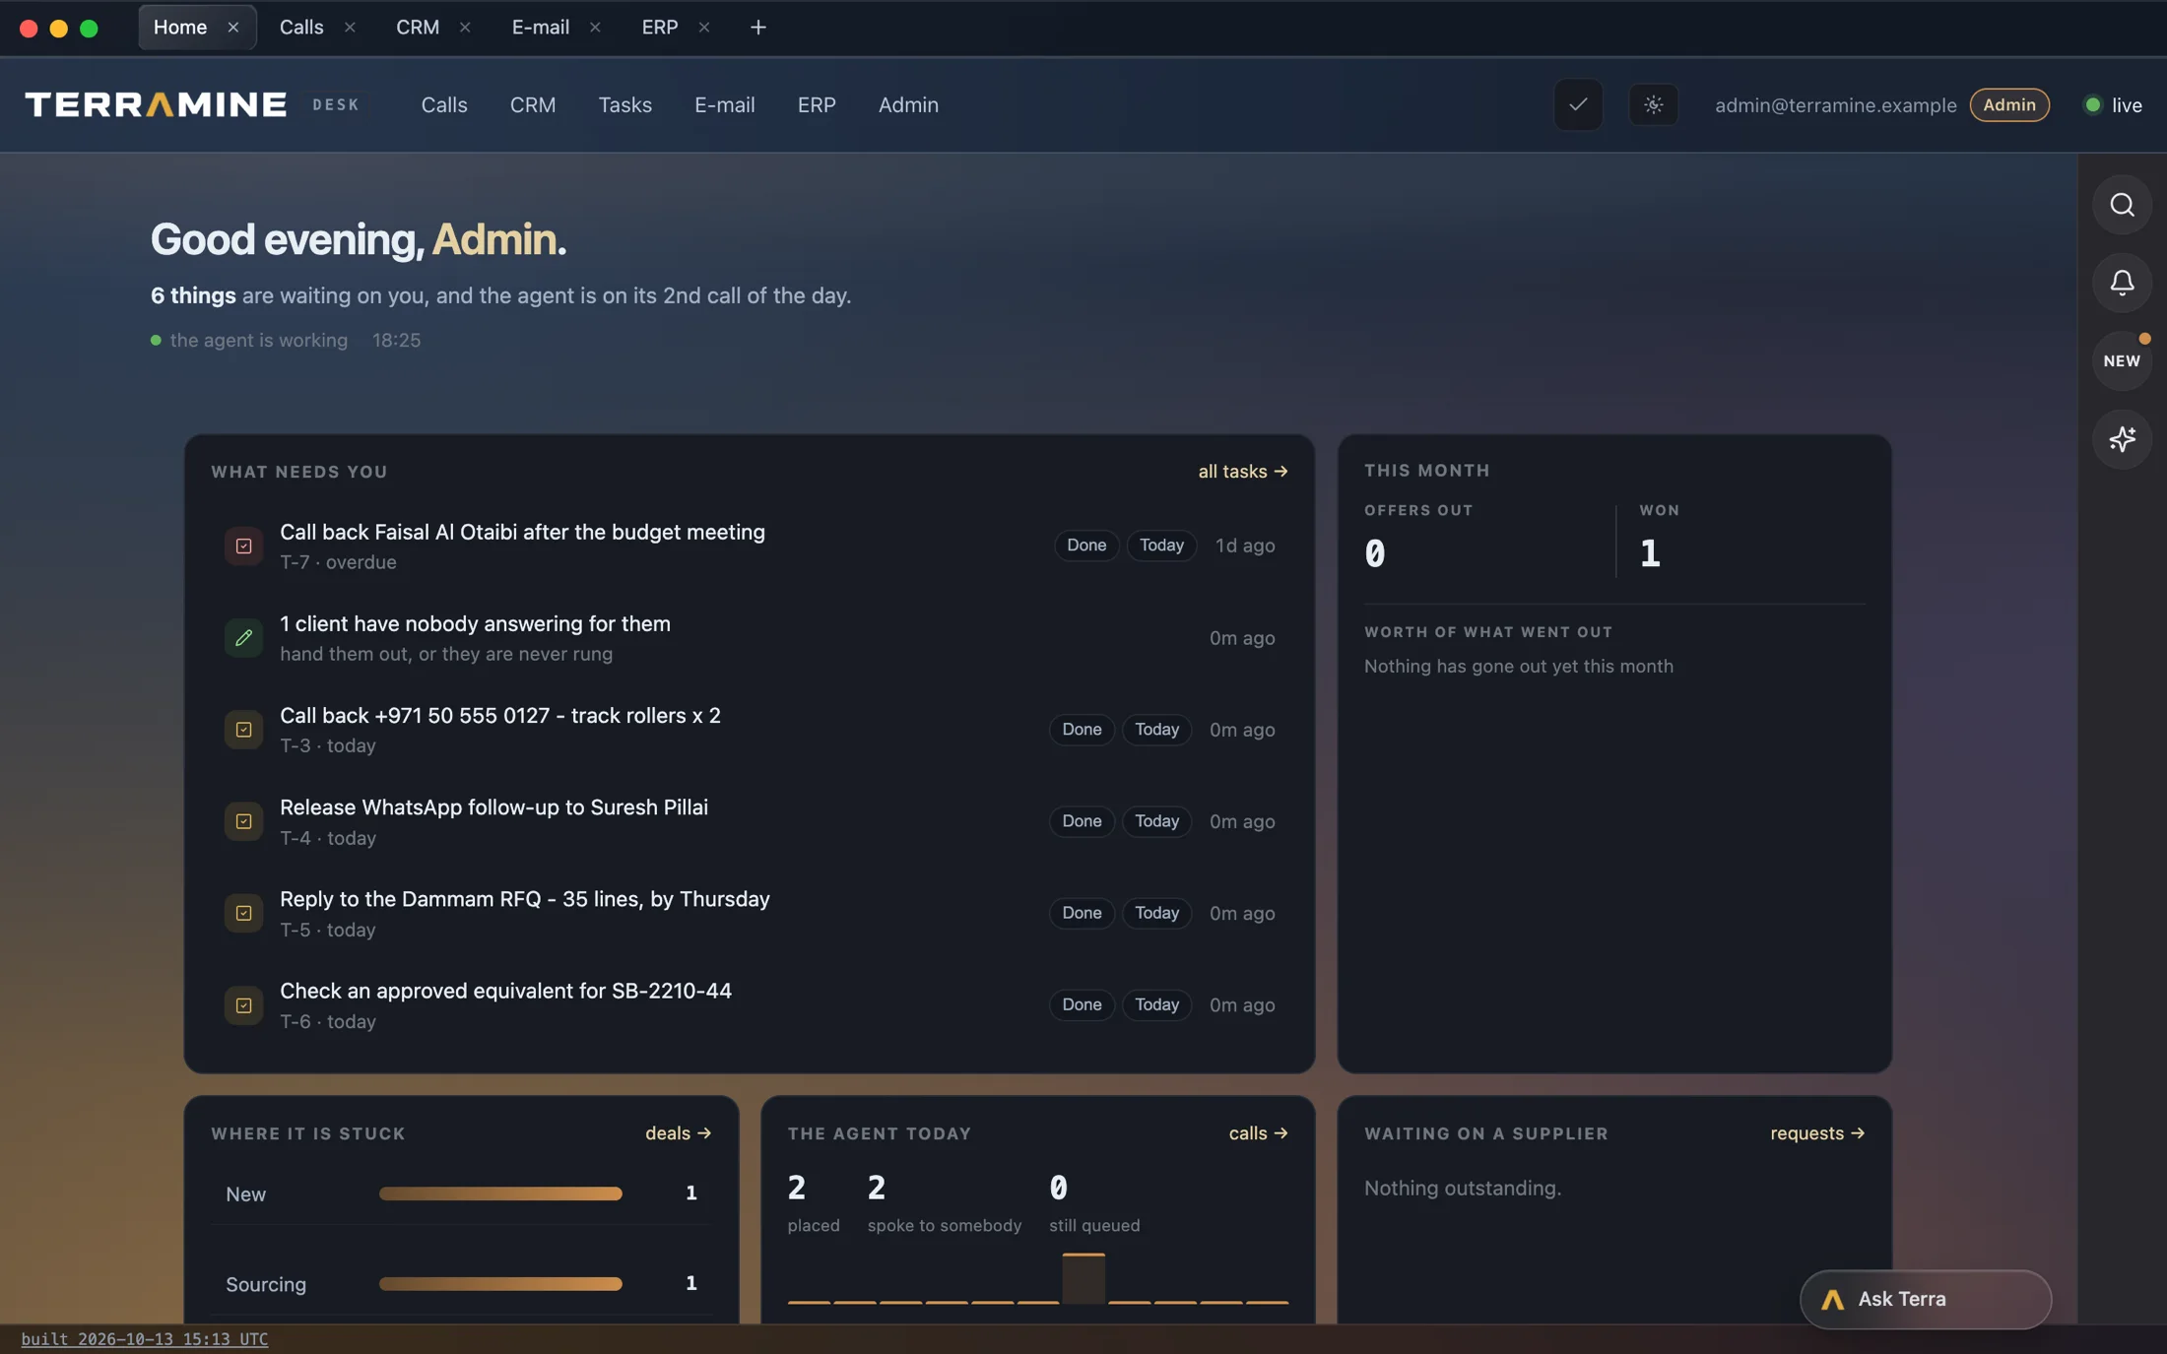This screenshot has width=2167, height=1354.
Task: Follow the all tasks link
Action: click(1243, 472)
